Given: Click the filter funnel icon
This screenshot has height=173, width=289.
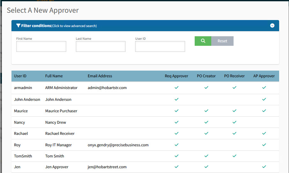Looking at the screenshot, I should (18, 26).
